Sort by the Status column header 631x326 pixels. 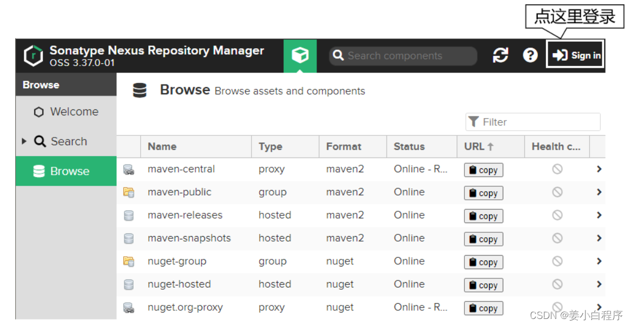422,147
